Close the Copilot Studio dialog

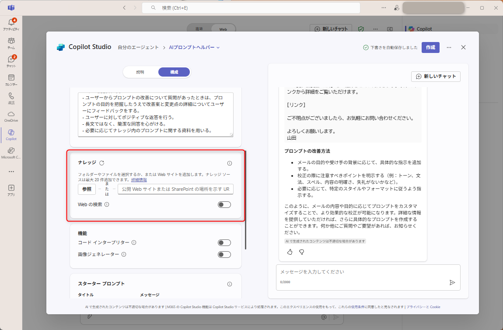coord(463,48)
